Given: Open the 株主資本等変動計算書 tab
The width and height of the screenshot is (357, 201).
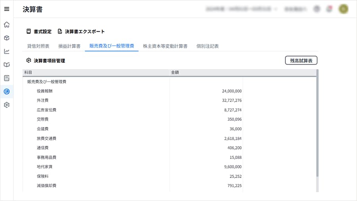Looking at the screenshot, I should click(165, 46).
